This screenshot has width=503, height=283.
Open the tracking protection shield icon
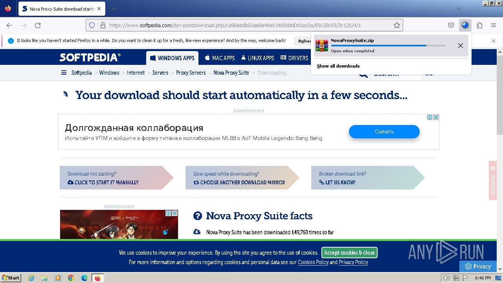[92, 25]
